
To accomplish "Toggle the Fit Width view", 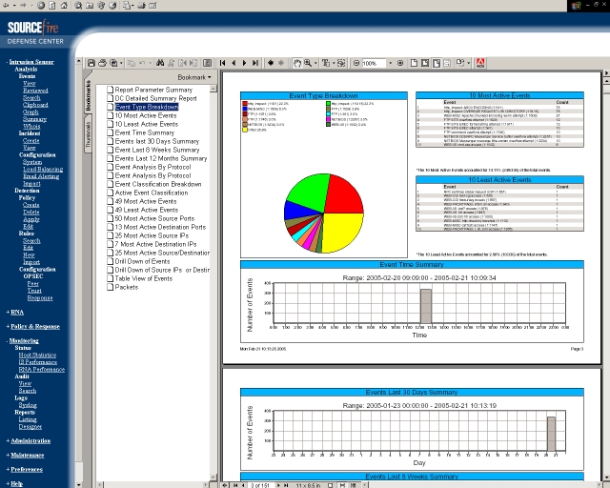I will point(437,63).
